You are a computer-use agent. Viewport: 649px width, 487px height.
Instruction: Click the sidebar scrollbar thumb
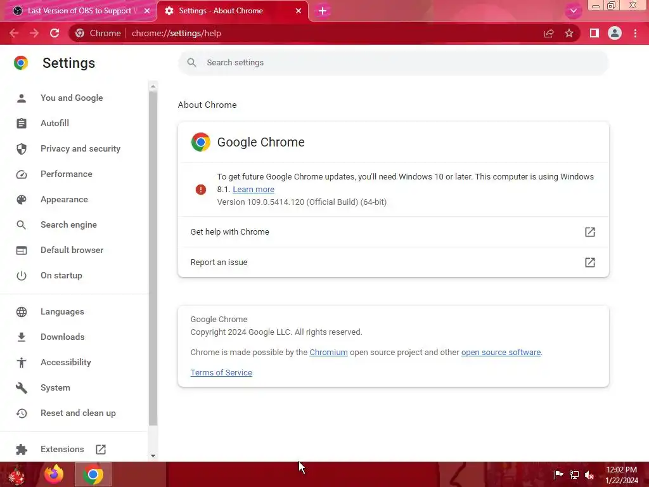pyautogui.click(x=153, y=259)
